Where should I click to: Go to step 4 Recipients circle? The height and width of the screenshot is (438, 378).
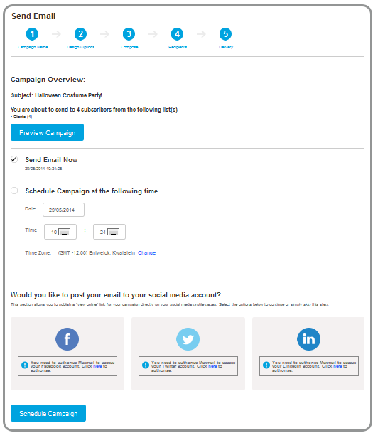[x=177, y=34]
